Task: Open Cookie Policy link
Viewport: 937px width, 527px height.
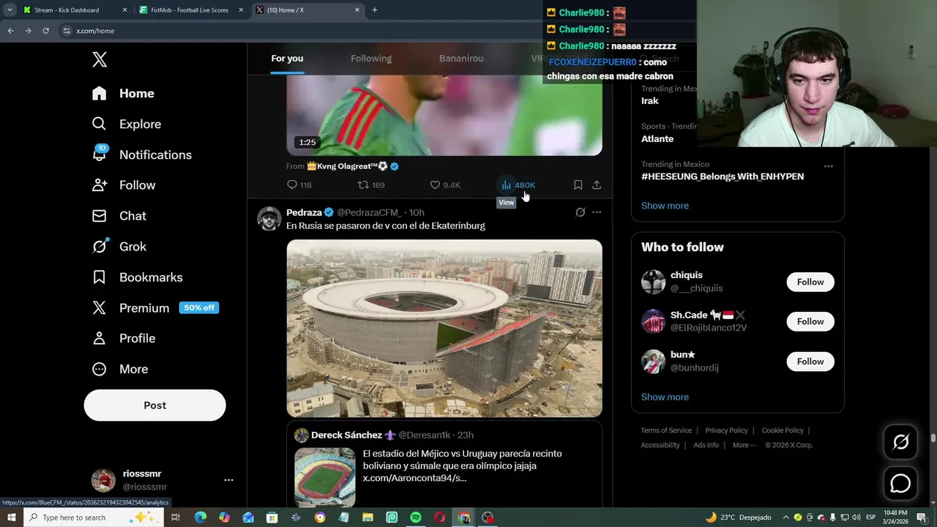Action: tap(783, 430)
